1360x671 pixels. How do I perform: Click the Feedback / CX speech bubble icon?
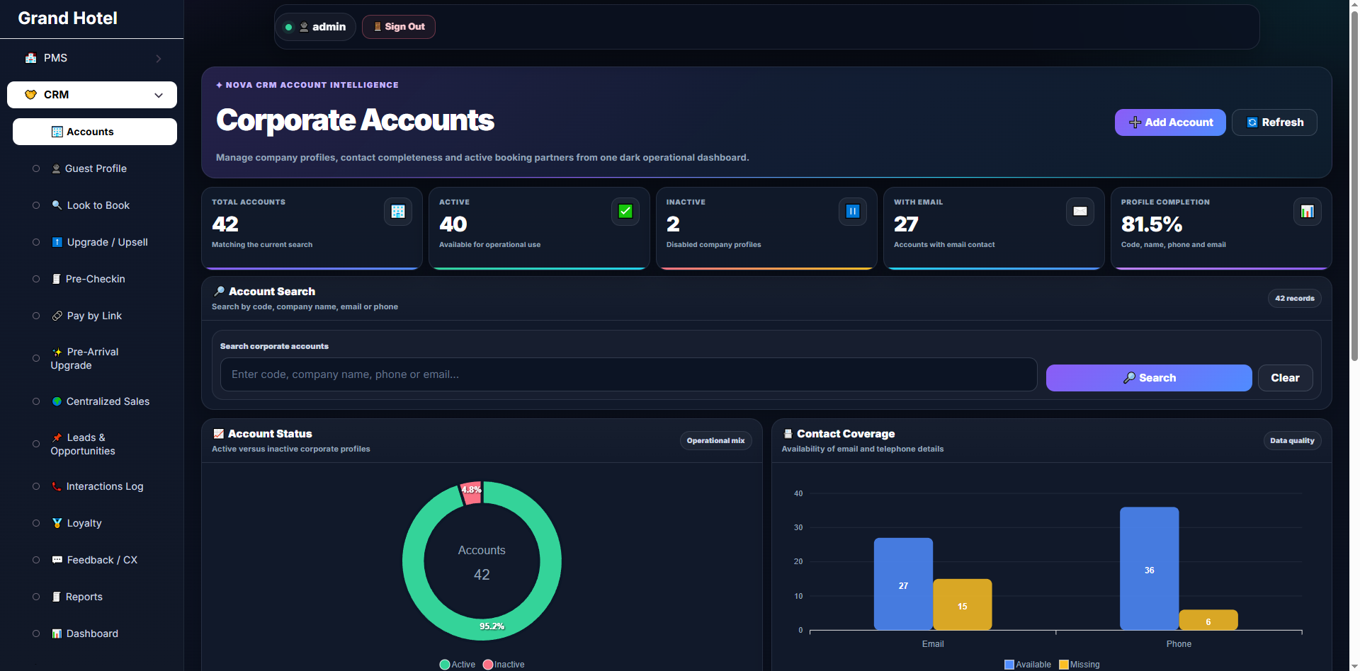(57, 560)
